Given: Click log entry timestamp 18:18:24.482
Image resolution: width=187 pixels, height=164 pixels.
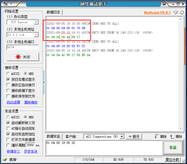Looking at the screenshot, I should (x=77, y=50).
